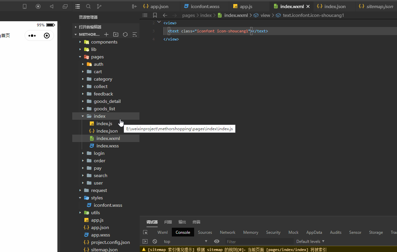
Task: Expand the feedback folder
Action: coord(103,94)
